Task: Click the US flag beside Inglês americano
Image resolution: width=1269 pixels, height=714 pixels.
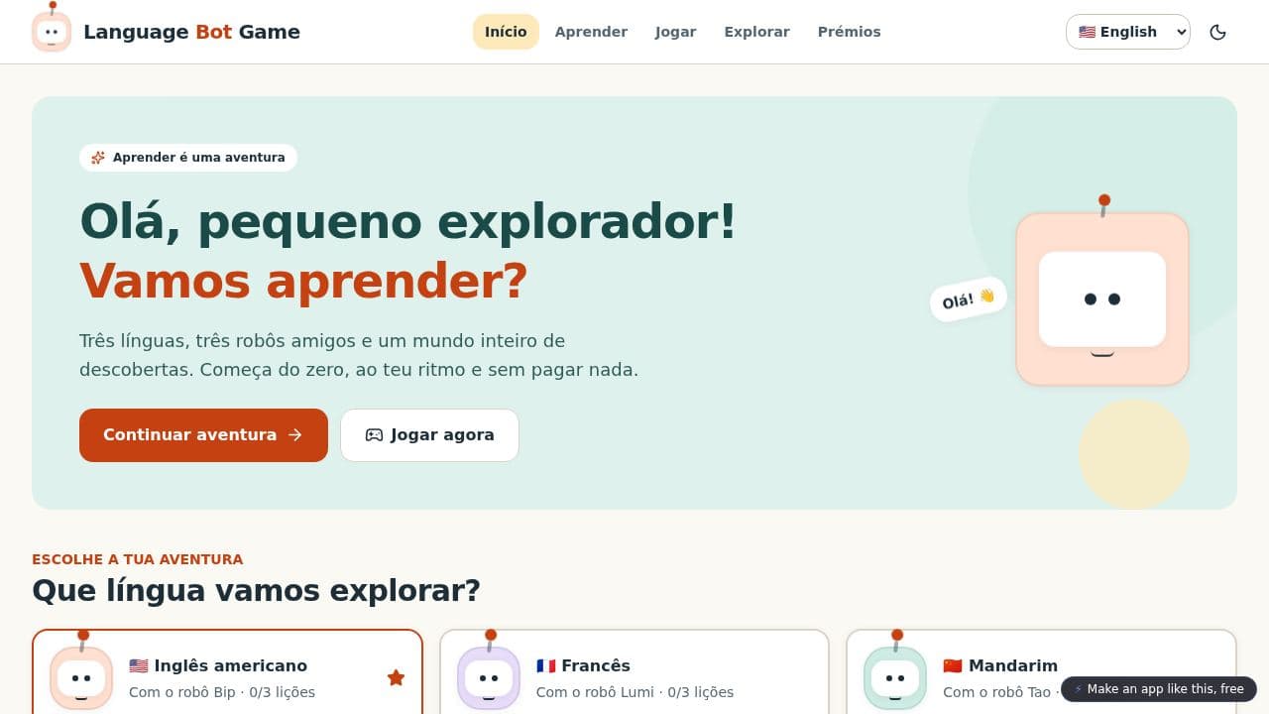Action: tap(139, 666)
